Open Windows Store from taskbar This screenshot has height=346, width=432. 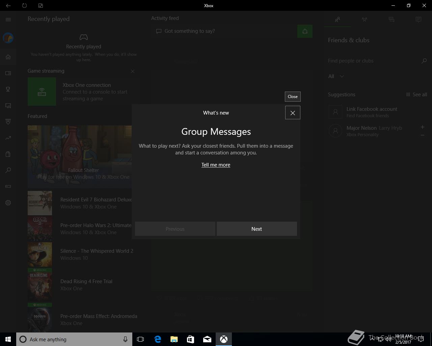coord(191,339)
